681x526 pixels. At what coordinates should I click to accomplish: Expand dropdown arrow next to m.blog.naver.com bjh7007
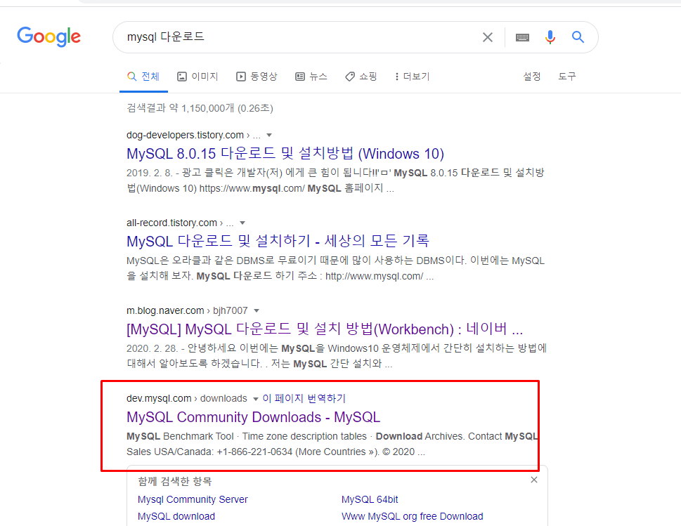tap(257, 310)
